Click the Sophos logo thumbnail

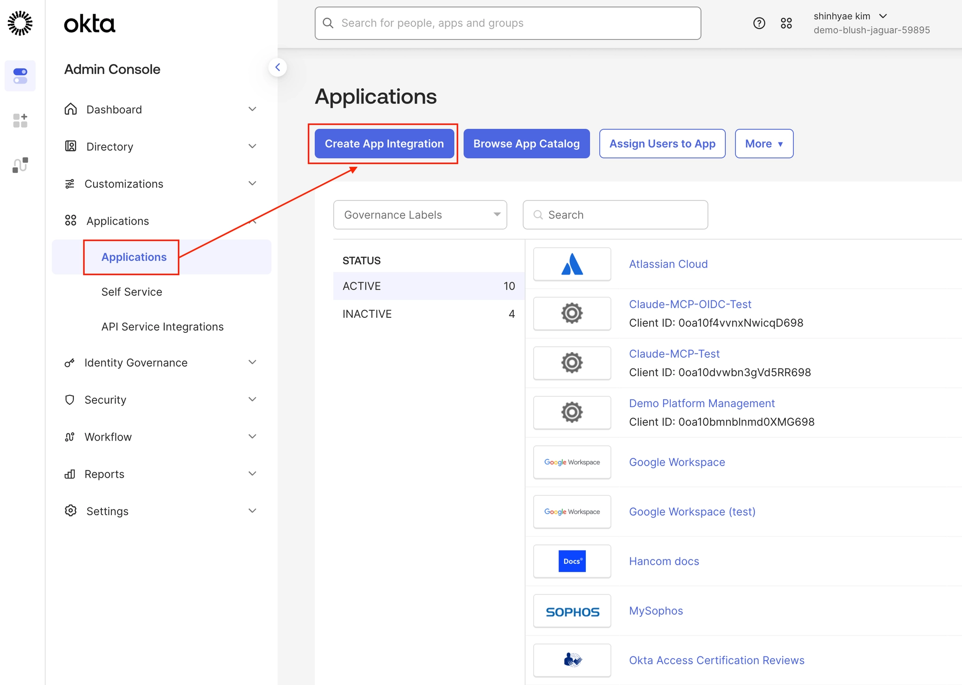pos(572,611)
